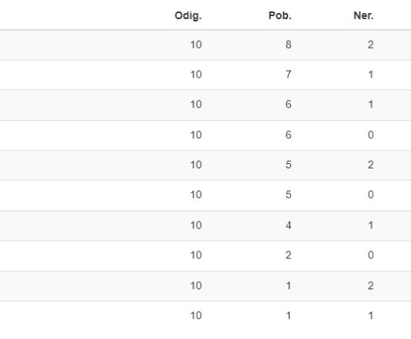
Task: Click the Pob. cell showing 4
Action: (x=289, y=225)
